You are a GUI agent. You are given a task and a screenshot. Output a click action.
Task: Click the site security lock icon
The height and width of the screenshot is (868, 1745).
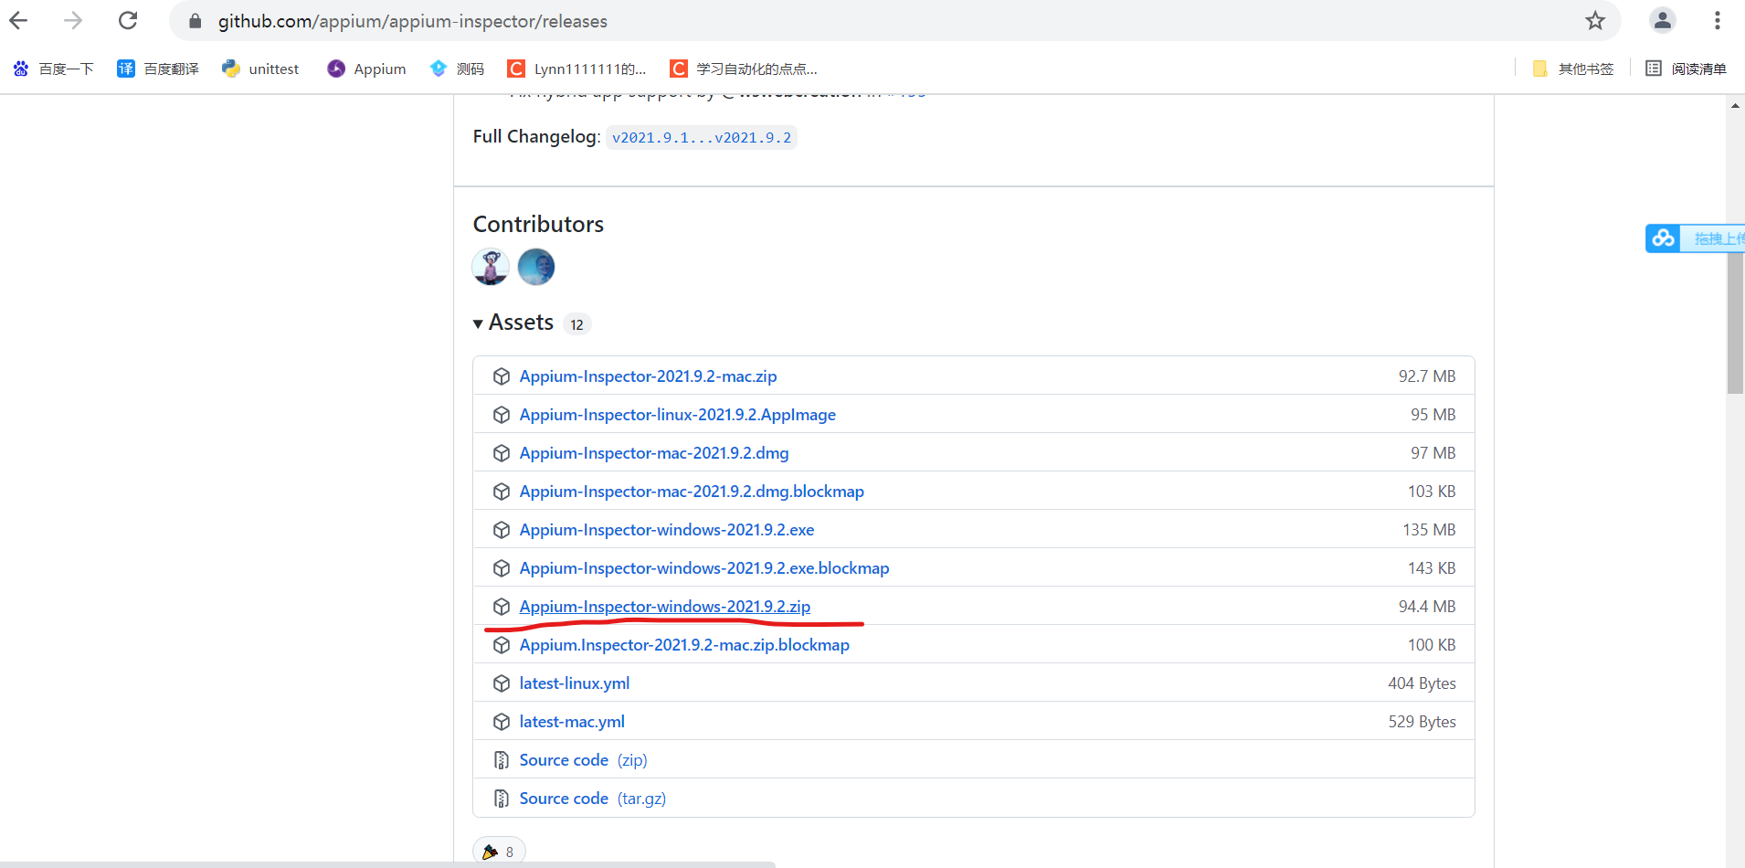click(x=194, y=20)
